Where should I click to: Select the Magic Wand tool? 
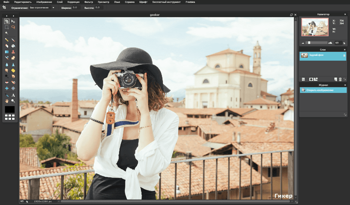[6, 33]
